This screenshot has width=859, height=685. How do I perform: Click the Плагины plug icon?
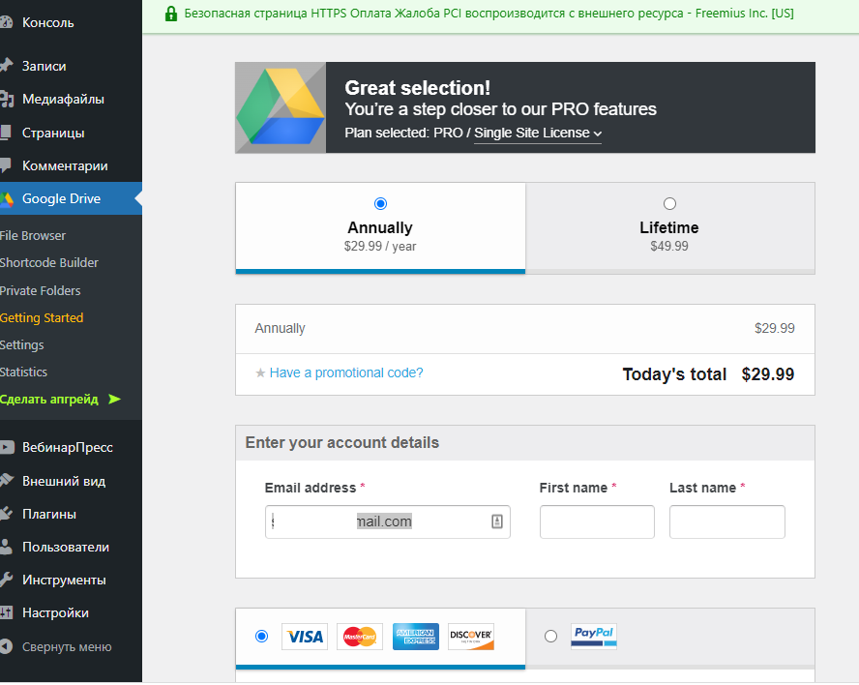pos(6,514)
